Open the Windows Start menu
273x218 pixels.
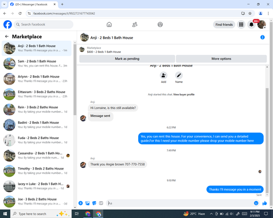point(5,214)
